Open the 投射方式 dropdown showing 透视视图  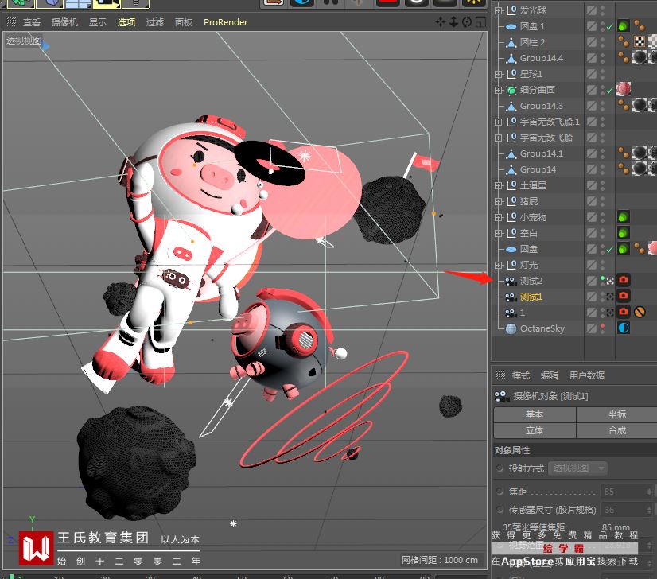pyautogui.click(x=577, y=468)
